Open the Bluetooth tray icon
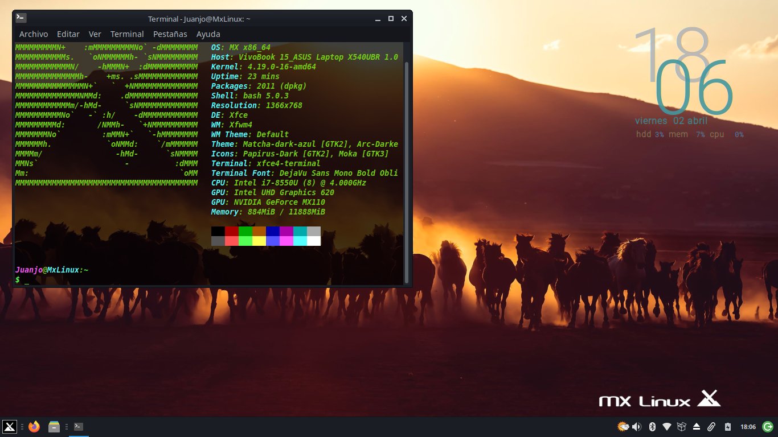The height and width of the screenshot is (437, 778). click(653, 427)
